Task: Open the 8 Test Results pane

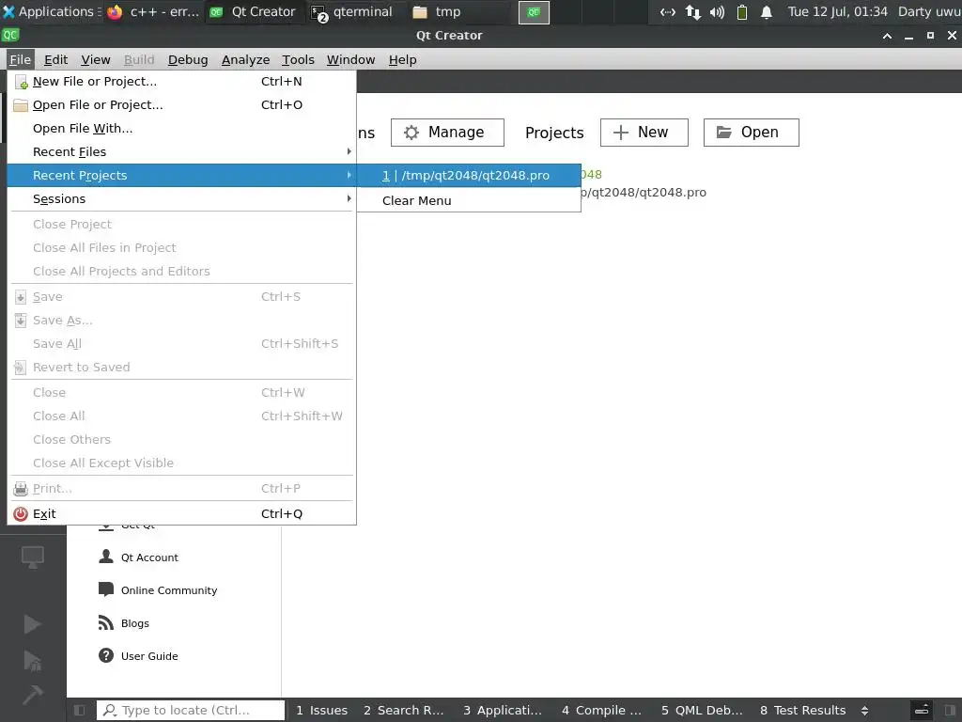Action: [803, 711]
